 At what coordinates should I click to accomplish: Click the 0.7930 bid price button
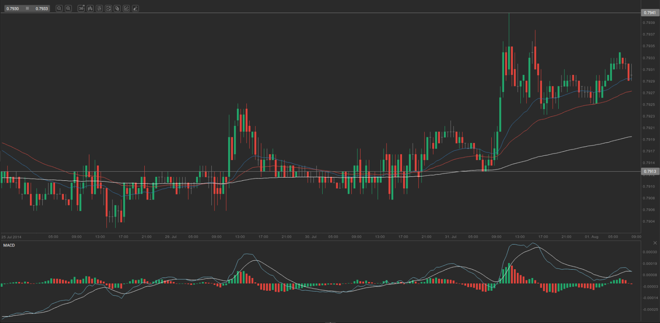pyautogui.click(x=13, y=8)
